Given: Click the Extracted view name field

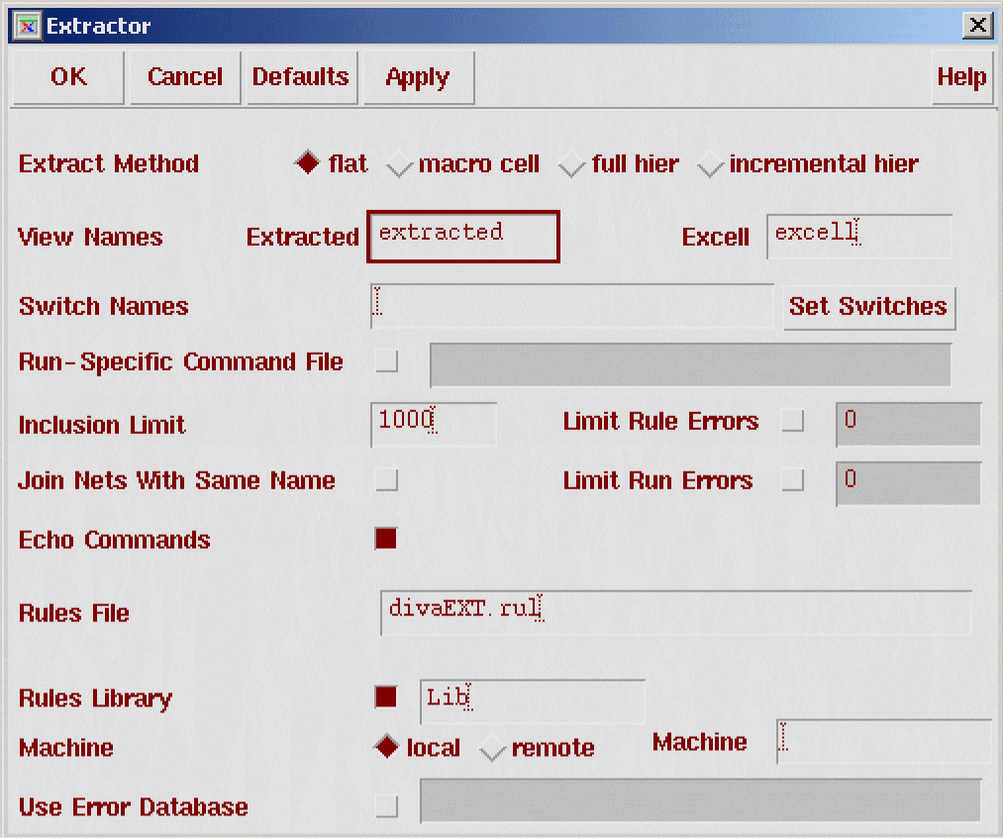Looking at the screenshot, I should (463, 236).
